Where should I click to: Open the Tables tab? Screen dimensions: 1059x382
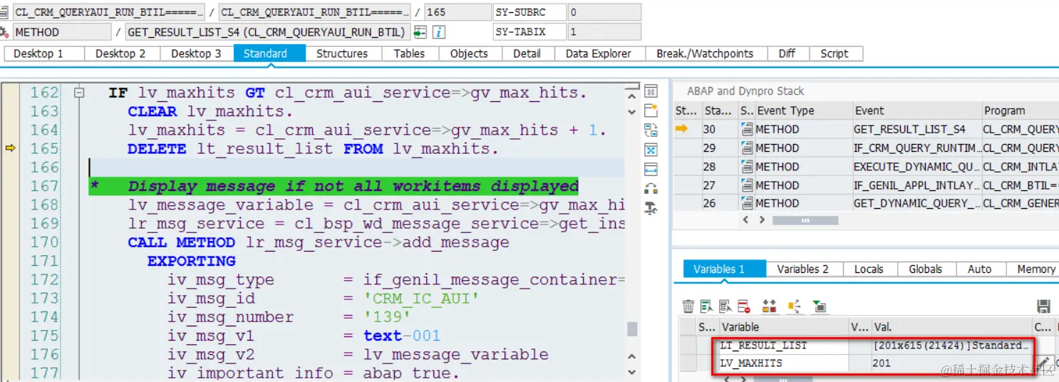click(x=409, y=53)
